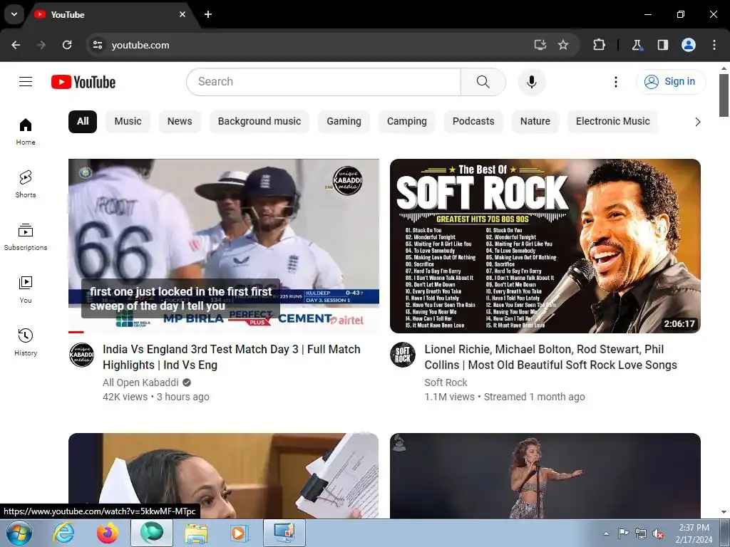
Task: Reload the YouTube page
Action: [67, 45]
